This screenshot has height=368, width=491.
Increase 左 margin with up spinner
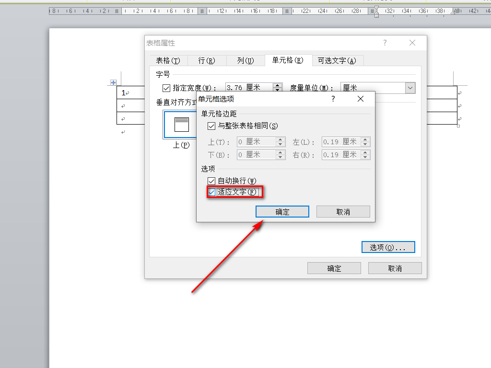[365, 139]
